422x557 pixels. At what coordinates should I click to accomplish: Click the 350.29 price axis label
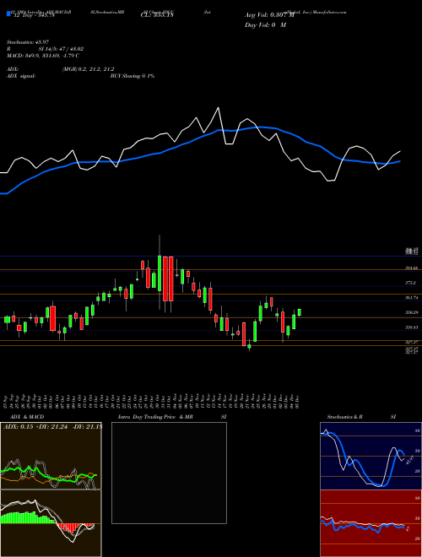pyautogui.click(x=411, y=312)
